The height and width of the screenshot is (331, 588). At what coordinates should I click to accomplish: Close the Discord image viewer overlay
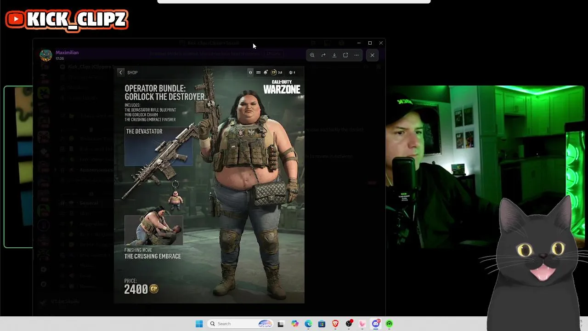tap(372, 55)
